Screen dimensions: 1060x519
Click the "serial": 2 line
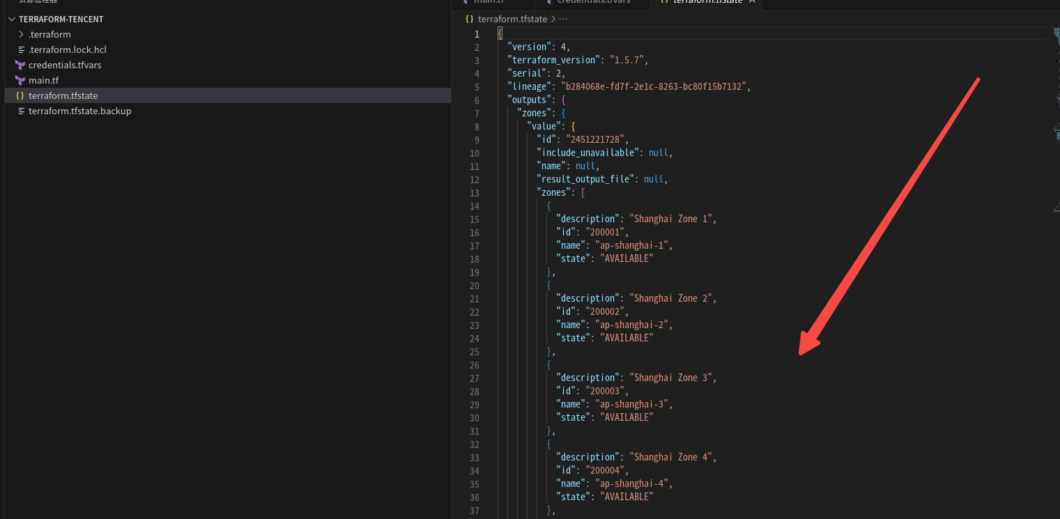(x=536, y=74)
